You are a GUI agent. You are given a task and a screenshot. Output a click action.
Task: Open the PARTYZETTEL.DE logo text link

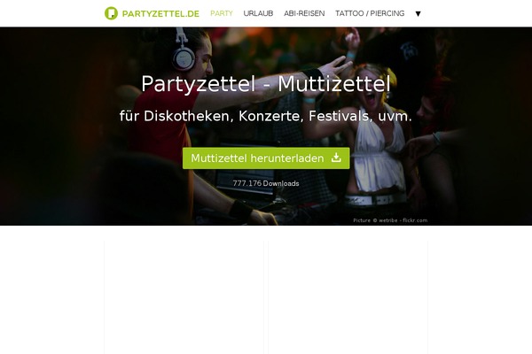(160, 14)
